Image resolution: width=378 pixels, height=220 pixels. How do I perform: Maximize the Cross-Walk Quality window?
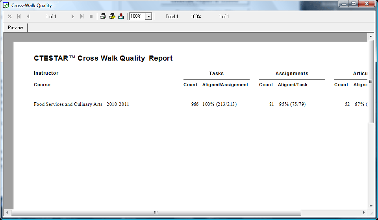pyautogui.click(x=354, y=4)
